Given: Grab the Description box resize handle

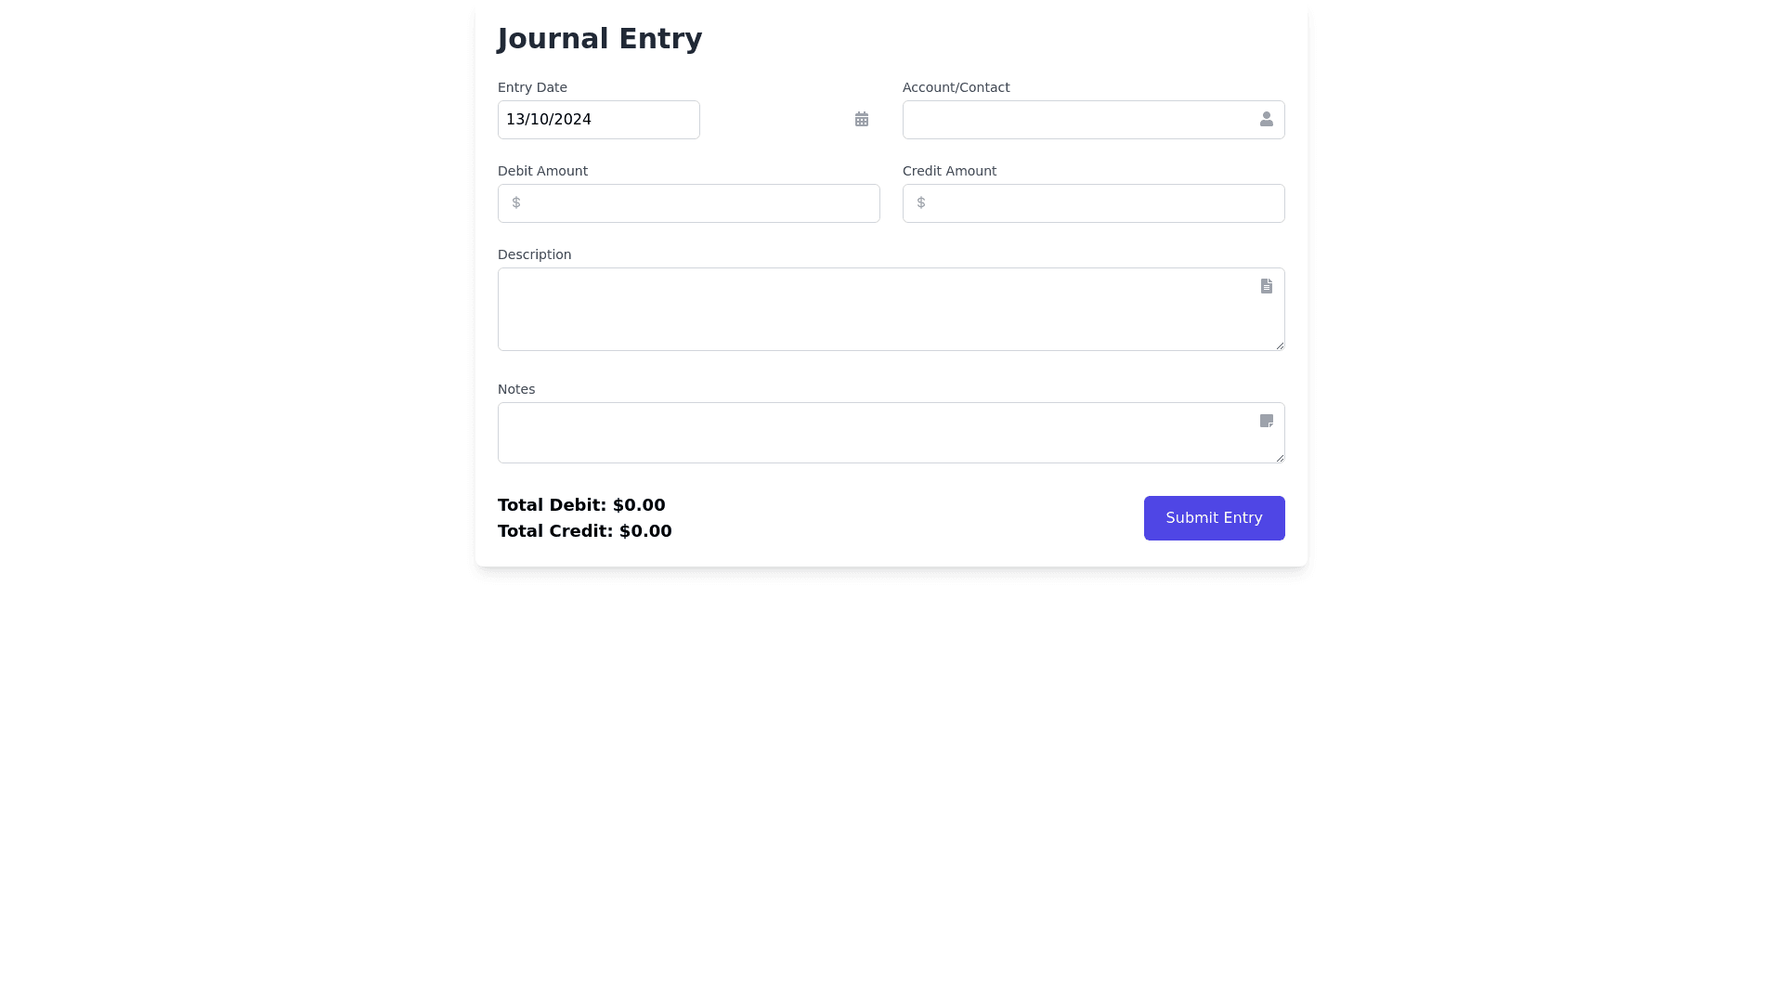Looking at the screenshot, I should (x=1280, y=345).
